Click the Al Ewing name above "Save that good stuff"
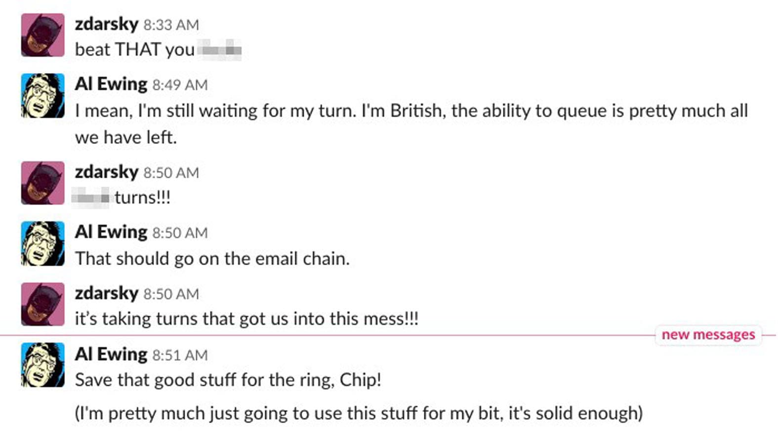 pyautogui.click(x=111, y=354)
